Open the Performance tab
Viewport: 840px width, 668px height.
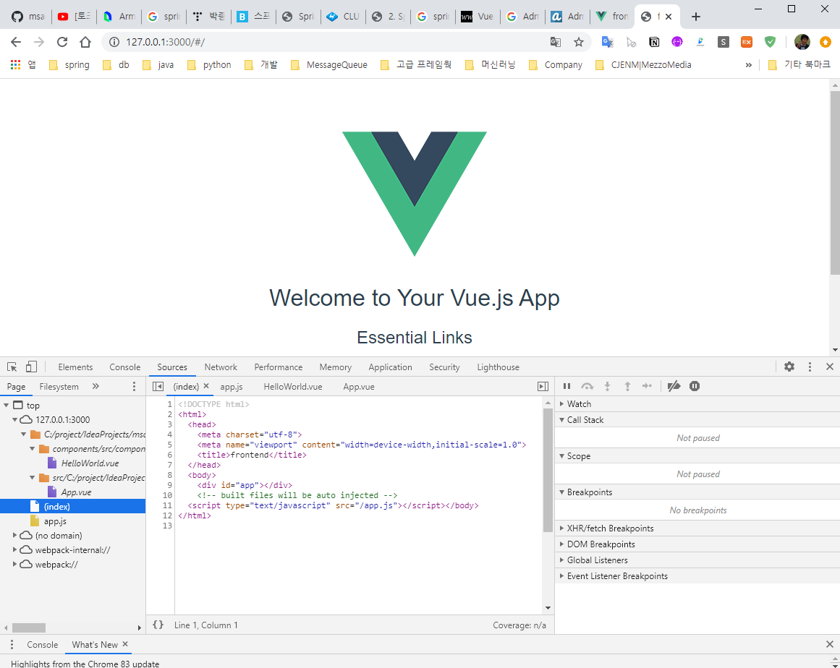[278, 367]
